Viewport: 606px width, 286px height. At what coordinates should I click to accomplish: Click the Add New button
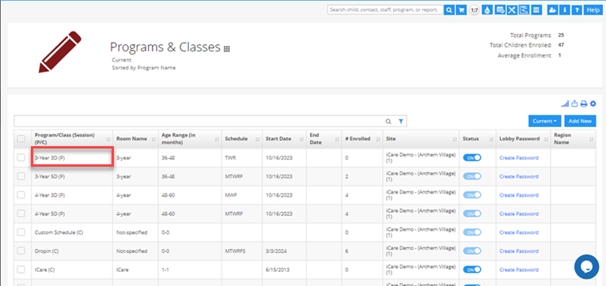click(580, 121)
